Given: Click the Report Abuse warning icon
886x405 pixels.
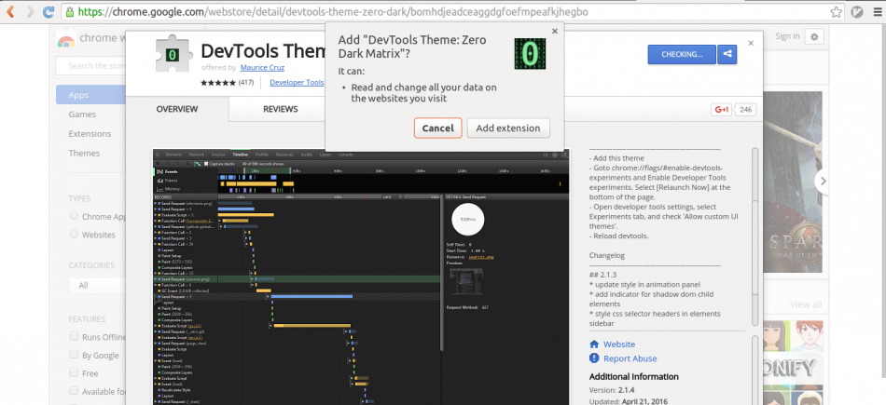Looking at the screenshot, I should click(594, 358).
